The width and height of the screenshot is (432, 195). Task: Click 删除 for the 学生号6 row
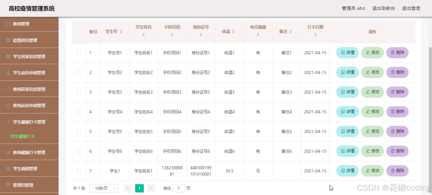click(397, 151)
